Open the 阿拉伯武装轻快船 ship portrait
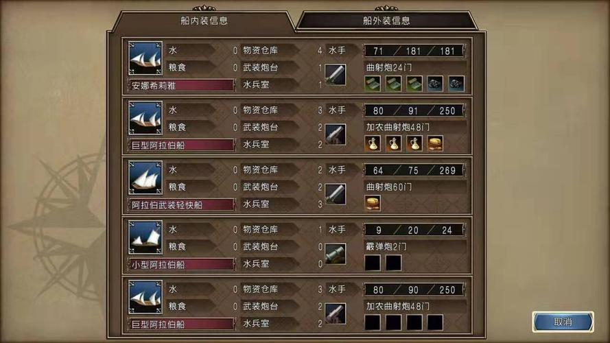Screen dimensions: 610x343 145,178
